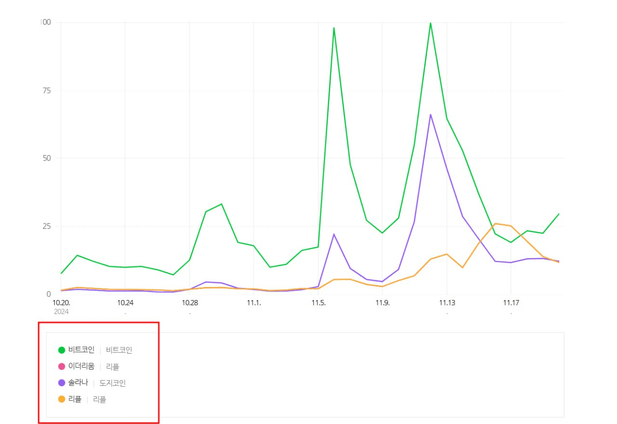Click the 11.1. date axis label
The image size is (617, 424).
pyautogui.click(x=254, y=303)
